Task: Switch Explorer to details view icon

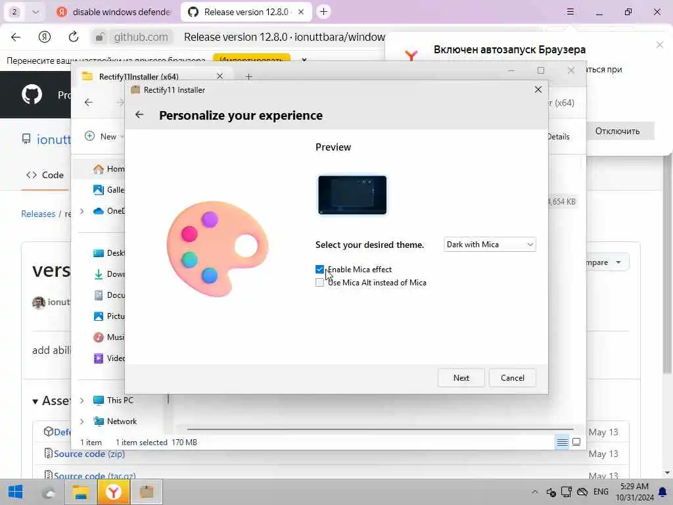Action: [x=563, y=442]
